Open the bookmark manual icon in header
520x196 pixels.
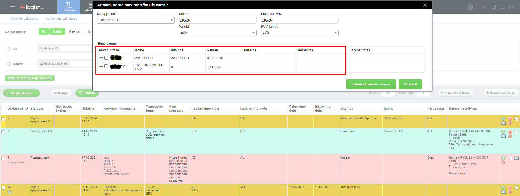click(494, 7)
